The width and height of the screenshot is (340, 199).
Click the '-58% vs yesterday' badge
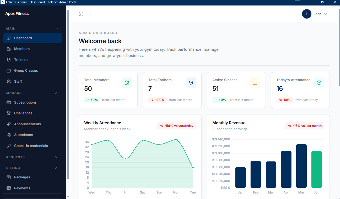(x=177, y=126)
